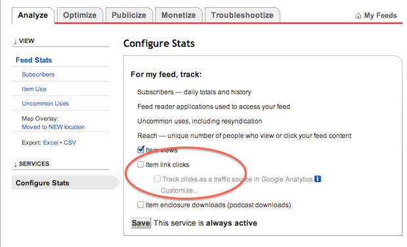This screenshot has height=247, width=407.
Task: Select the Analyze tab
Action: pos(33,15)
